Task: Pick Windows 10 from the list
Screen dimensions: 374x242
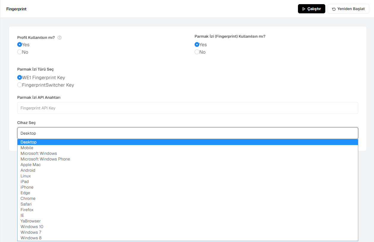Action: point(188,227)
